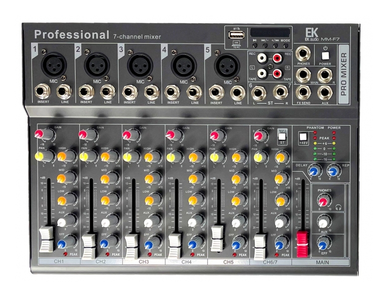Click the blue DELAY knob
The image size is (388, 297).
click(x=313, y=170)
